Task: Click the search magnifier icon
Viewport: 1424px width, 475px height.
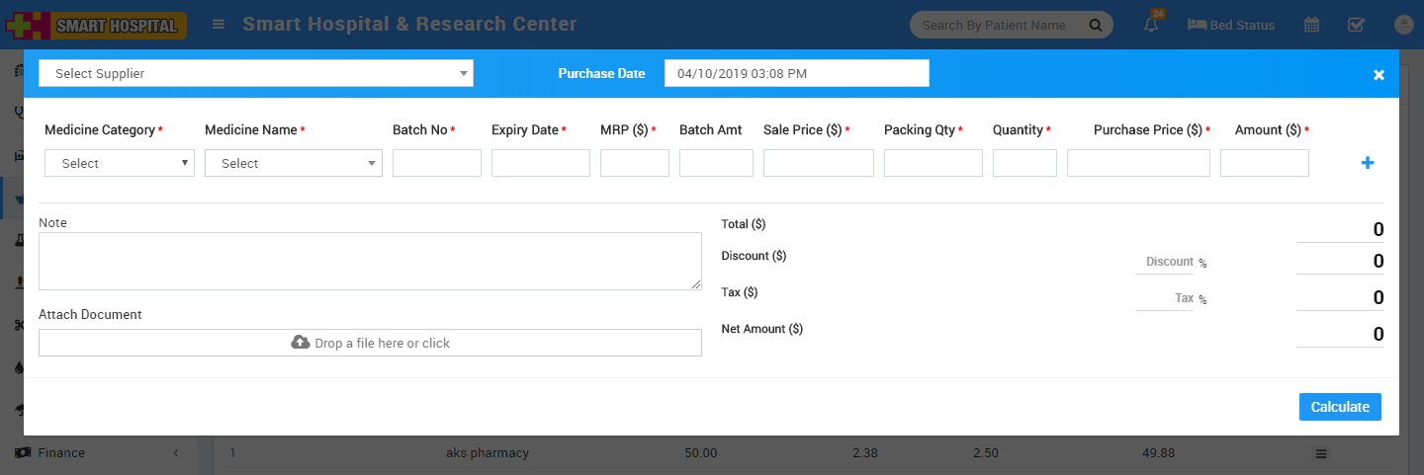Action: pos(1095,25)
